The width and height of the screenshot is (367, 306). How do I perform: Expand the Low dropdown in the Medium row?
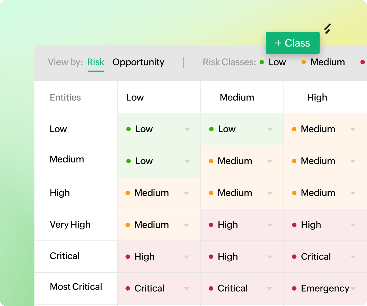pyautogui.click(x=187, y=161)
